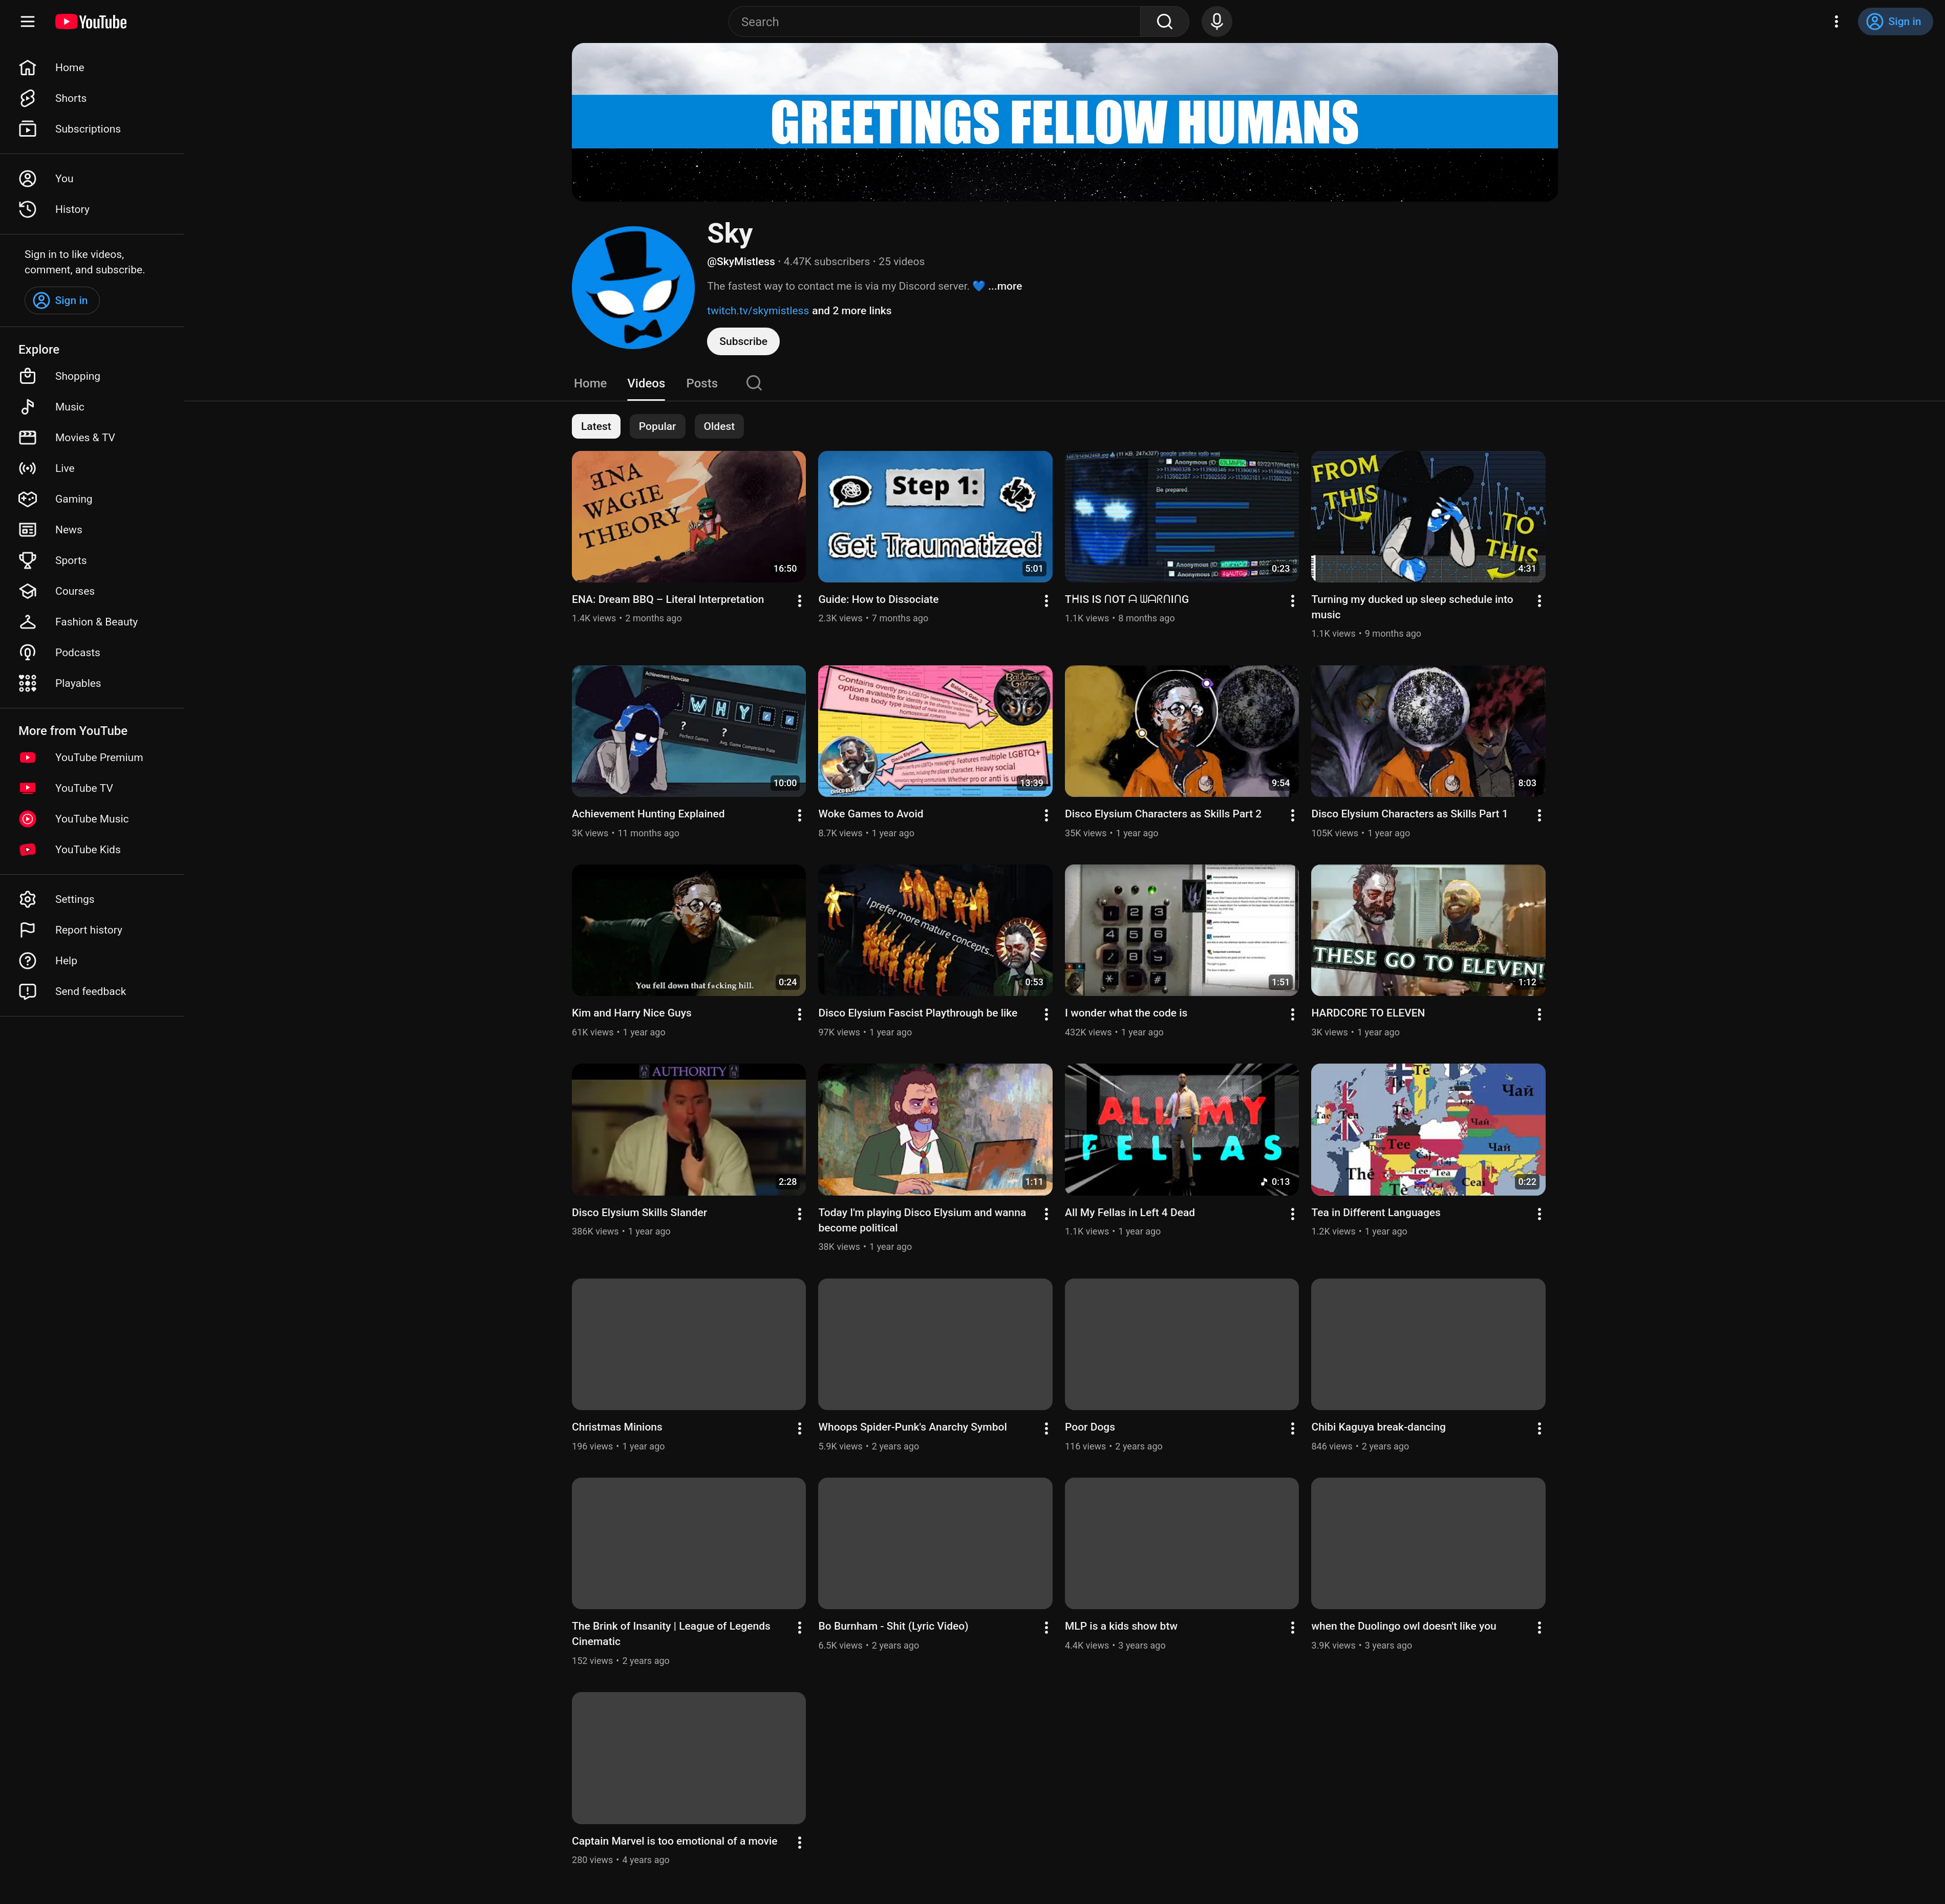Select the Popular sort chip
Viewport: 1945px width, 1904px height.
pos(656,426)
